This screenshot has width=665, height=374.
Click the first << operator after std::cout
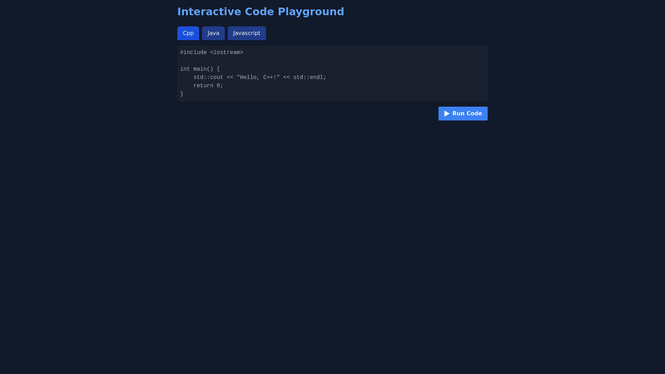click(230, 78)
